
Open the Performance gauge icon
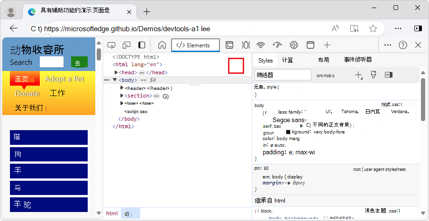tap(277, 45)
